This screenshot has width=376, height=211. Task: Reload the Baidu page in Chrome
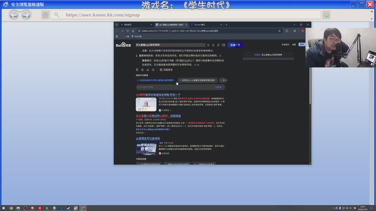pyautogui.click(x=127, y=31)
